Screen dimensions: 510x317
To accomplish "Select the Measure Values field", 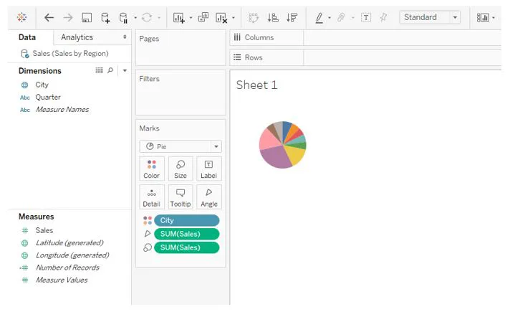I will (62, 280).
